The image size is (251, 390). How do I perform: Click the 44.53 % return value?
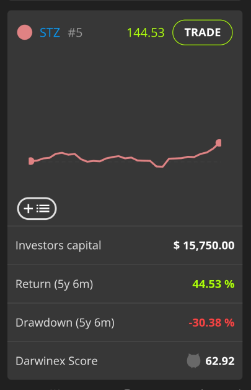(x=213, y=284)
